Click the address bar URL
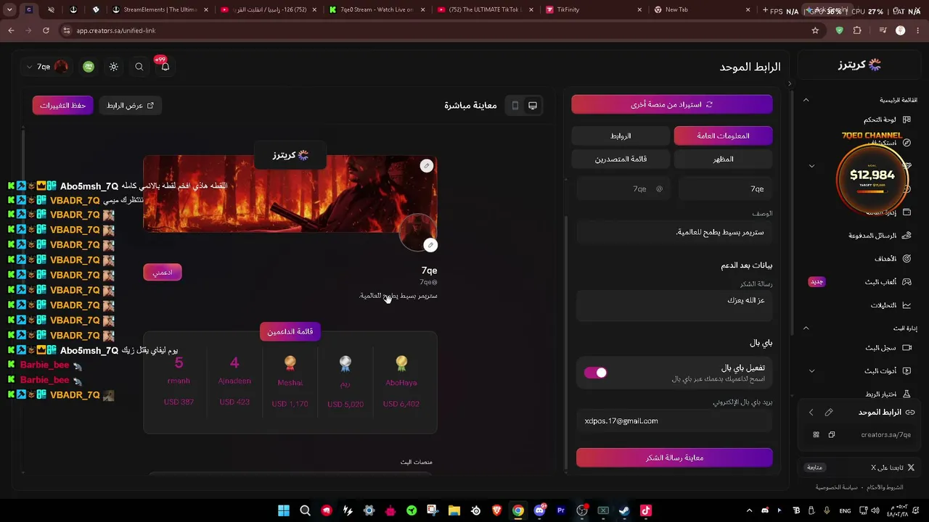Screen dimensions: 929x522 point(116,30)
